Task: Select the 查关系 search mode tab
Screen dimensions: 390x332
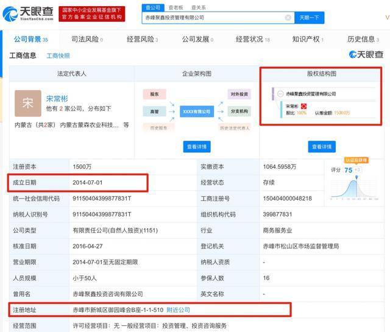Action: click(x=198, y=7)
